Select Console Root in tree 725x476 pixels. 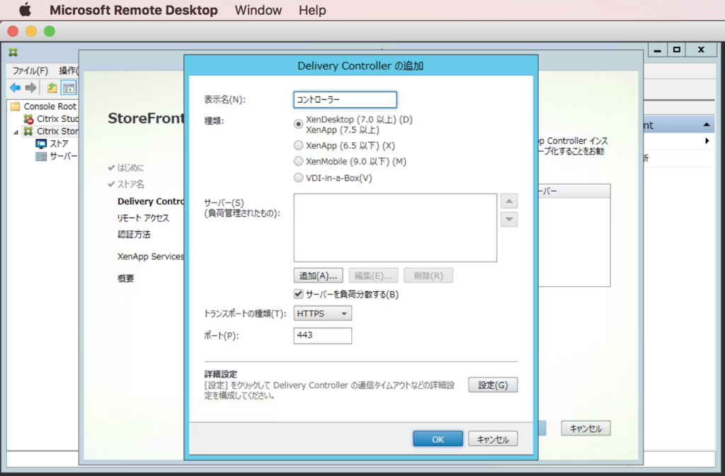[x=44, y=106]
